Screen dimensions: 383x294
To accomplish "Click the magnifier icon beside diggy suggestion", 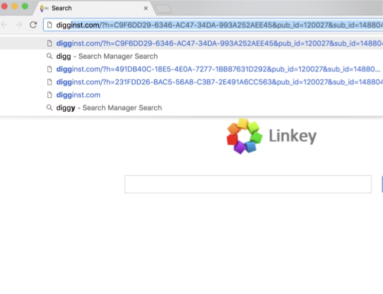I will (50, 108).
